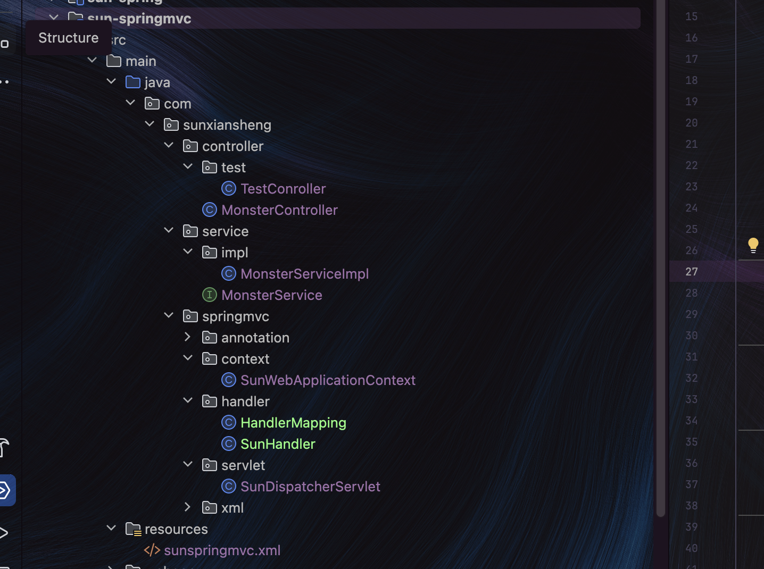
Task: Click line number 27 in gutter
Action: tap(691, 272)
